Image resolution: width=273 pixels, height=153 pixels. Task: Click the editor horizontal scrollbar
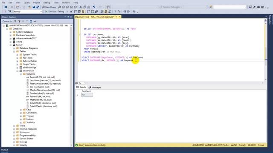click(174, 83)
